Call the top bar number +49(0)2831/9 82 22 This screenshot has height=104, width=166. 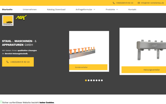tap(124, 3)
